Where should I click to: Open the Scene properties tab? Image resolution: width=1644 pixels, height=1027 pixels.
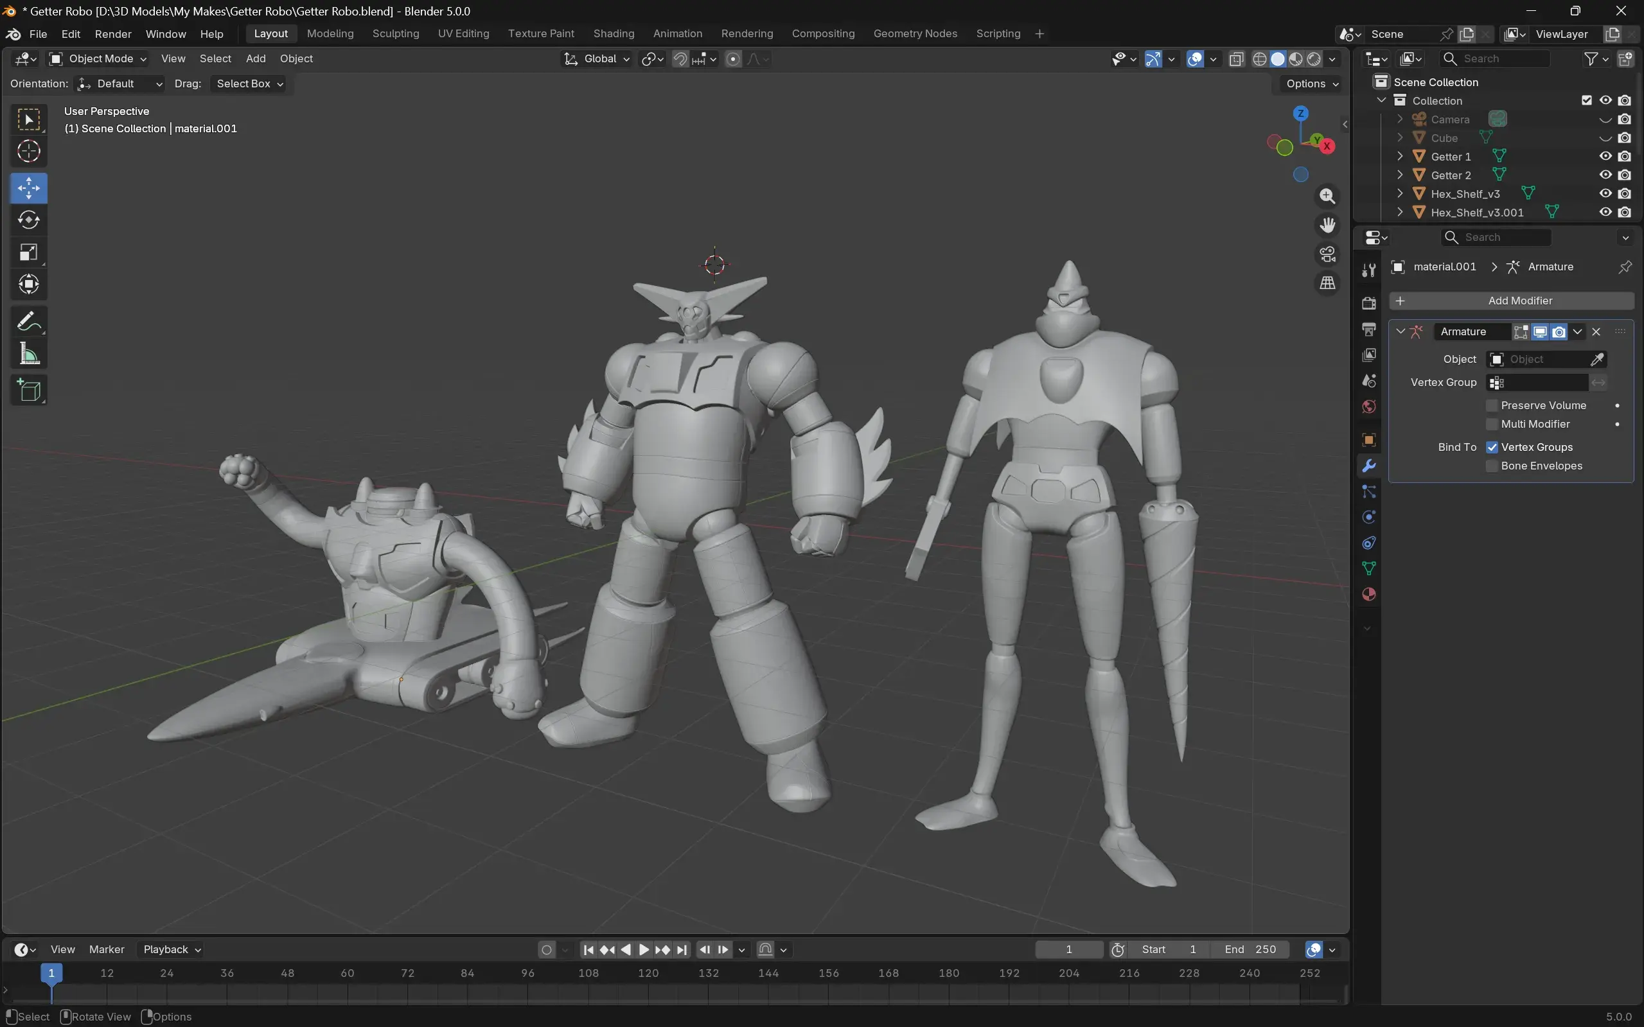[1369, 381]
